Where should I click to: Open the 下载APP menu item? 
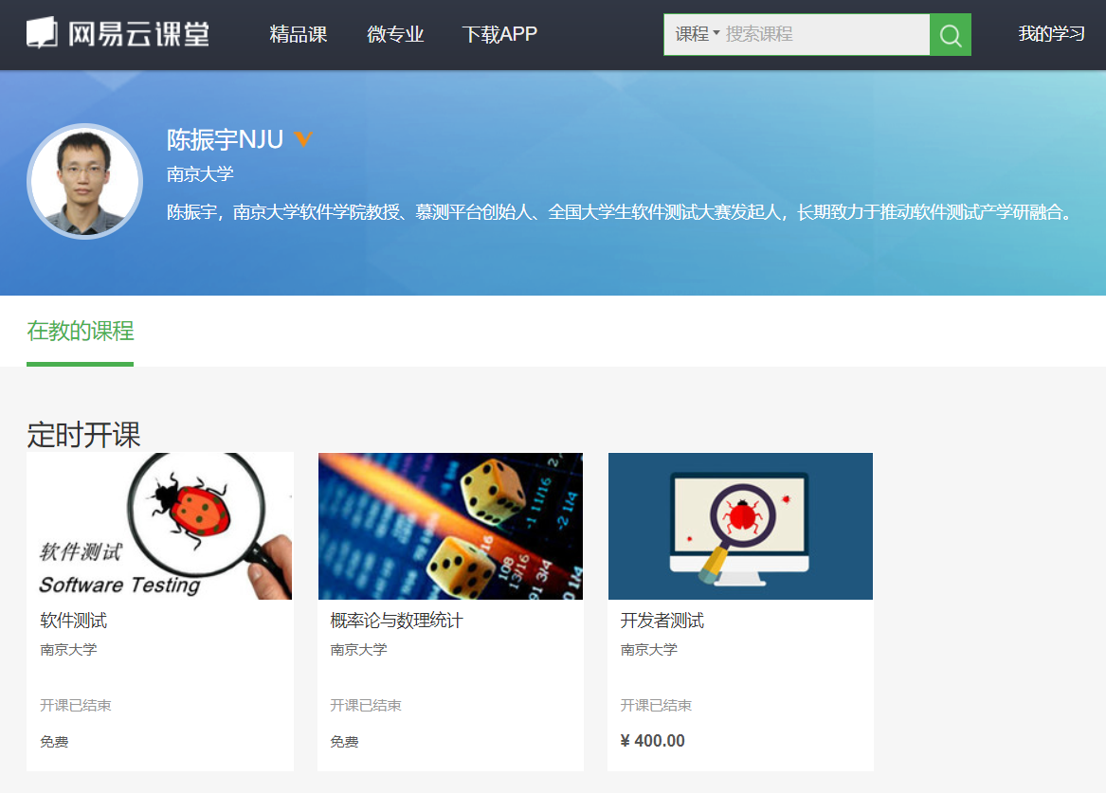[x=499, y=34]
